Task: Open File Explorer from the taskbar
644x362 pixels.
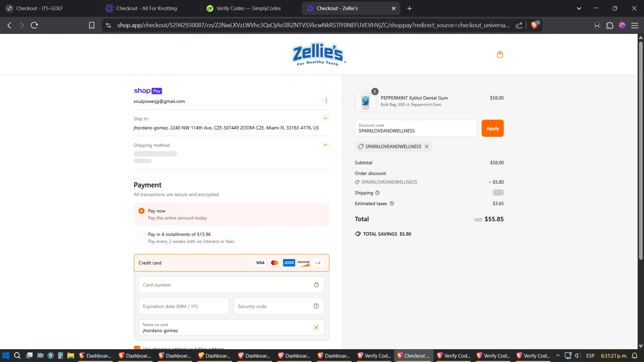Action: pos(71,356)
